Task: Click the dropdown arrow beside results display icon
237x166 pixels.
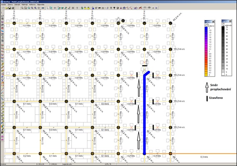Action: 138,8
